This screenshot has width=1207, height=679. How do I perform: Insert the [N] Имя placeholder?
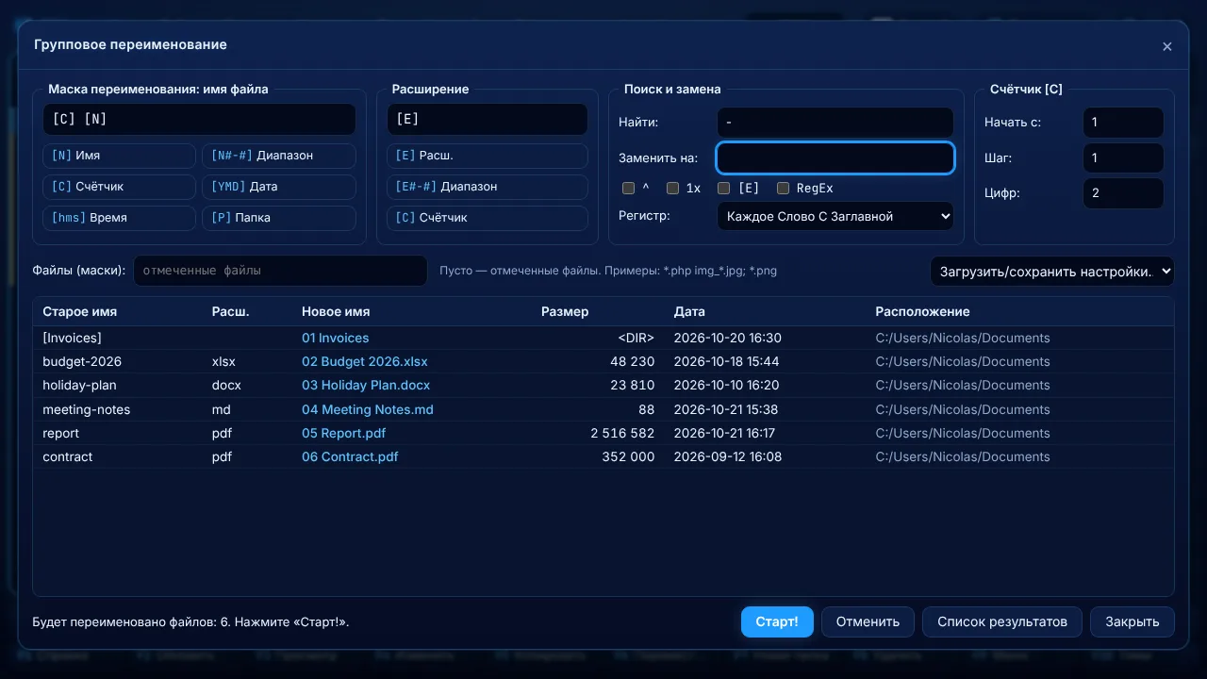pos(119,156)
